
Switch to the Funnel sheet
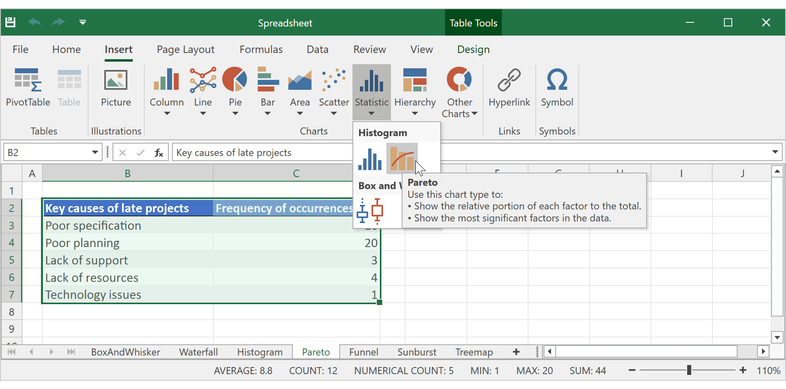coord(363,352)
